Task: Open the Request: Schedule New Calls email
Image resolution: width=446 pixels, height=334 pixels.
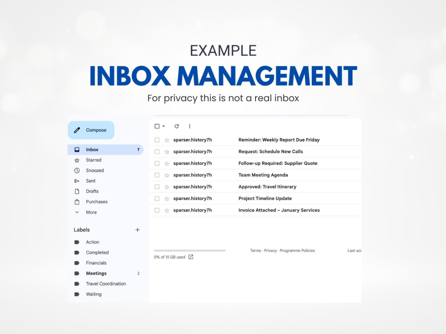Action: point(255,152)
